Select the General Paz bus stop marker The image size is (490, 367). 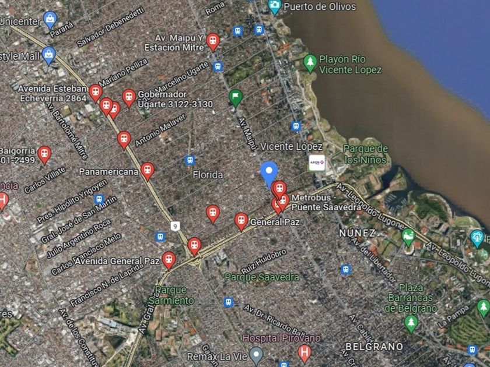242,221
